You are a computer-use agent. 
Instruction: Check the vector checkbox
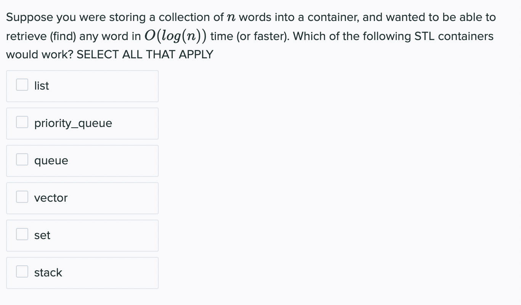(x=22, y=197)
